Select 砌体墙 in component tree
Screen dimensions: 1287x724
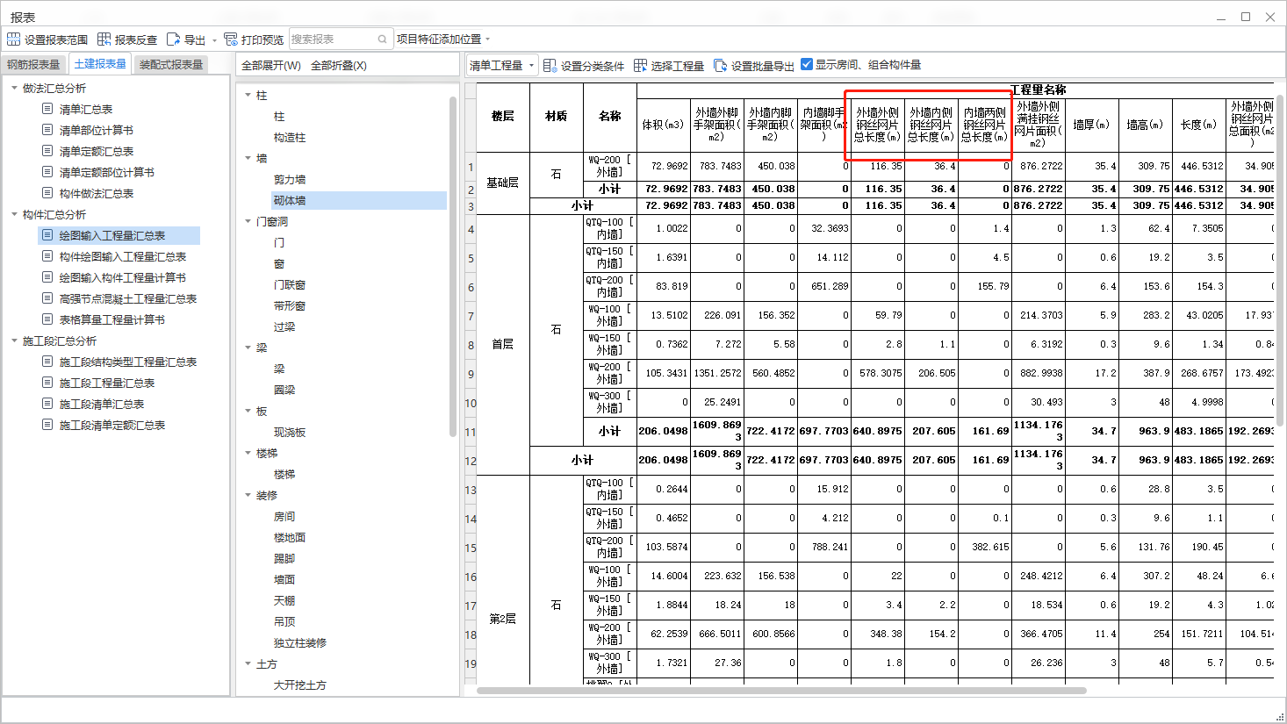point(290,200)
